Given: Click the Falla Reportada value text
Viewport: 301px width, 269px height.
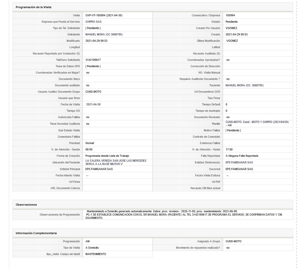Looking at the screenshot, I should pos(242,156).
